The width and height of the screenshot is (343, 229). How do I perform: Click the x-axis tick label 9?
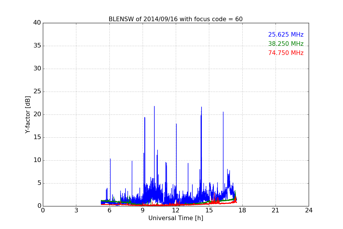pos(143,210)
